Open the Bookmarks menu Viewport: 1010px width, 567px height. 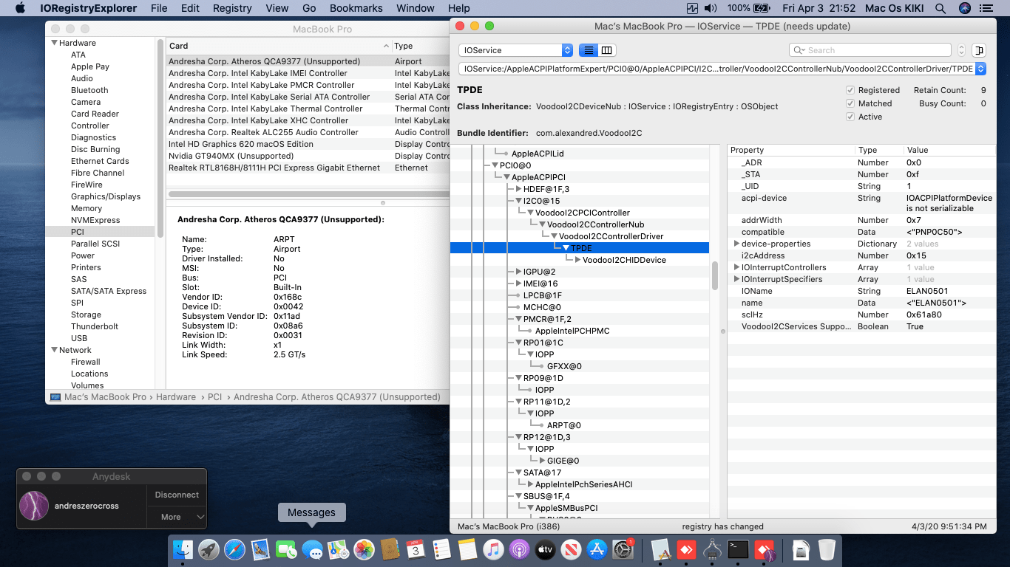(x=356, y=8)
